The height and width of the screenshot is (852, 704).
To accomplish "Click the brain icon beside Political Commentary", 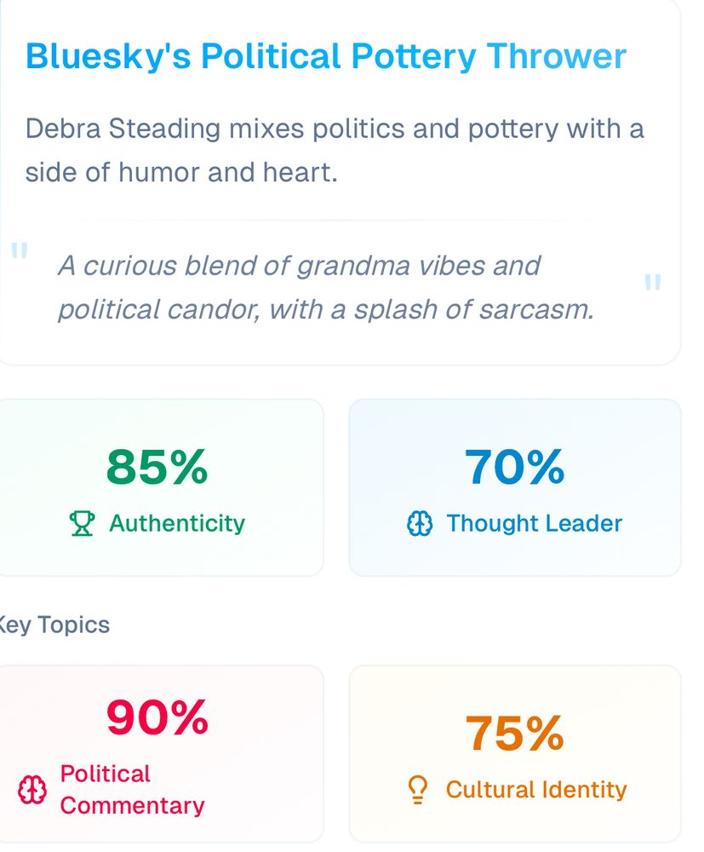I will [32, 790].
